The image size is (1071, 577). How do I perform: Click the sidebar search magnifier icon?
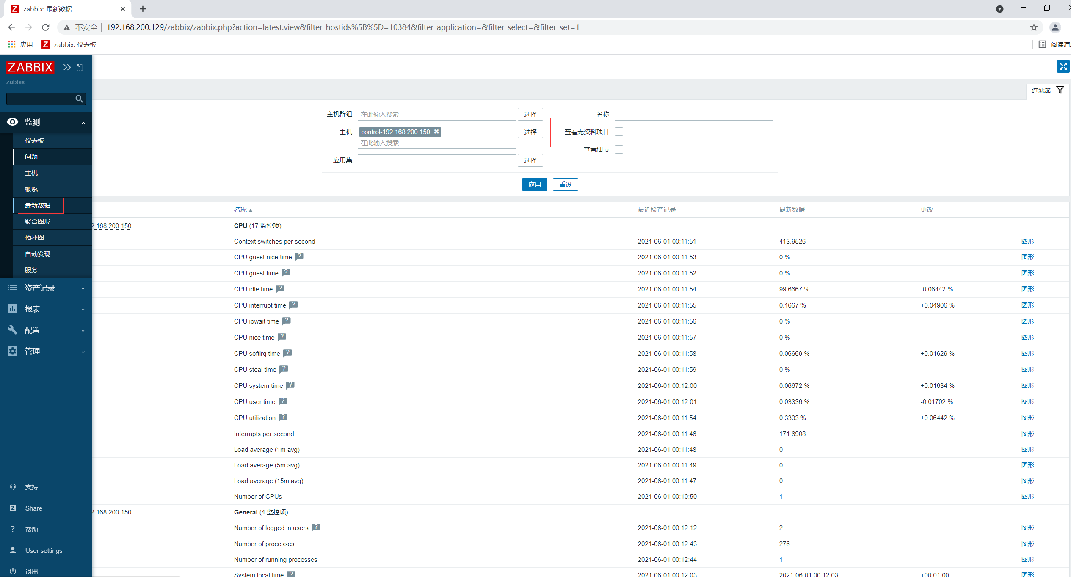(x=79, y=99)
